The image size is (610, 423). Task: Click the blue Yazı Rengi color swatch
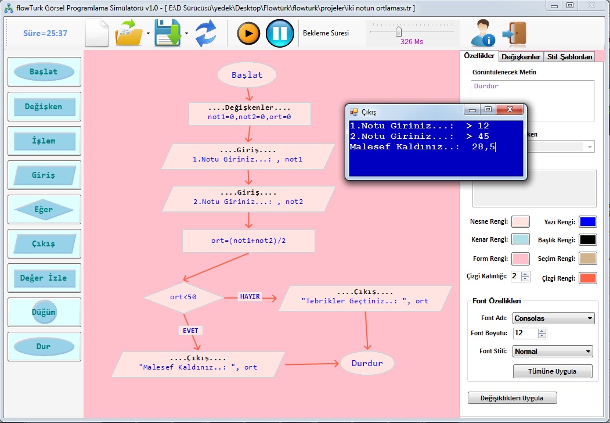[587, 222]
